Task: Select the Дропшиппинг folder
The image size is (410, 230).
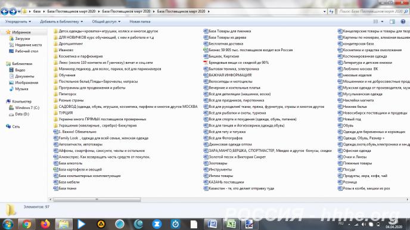Action: tap(70, 43)
